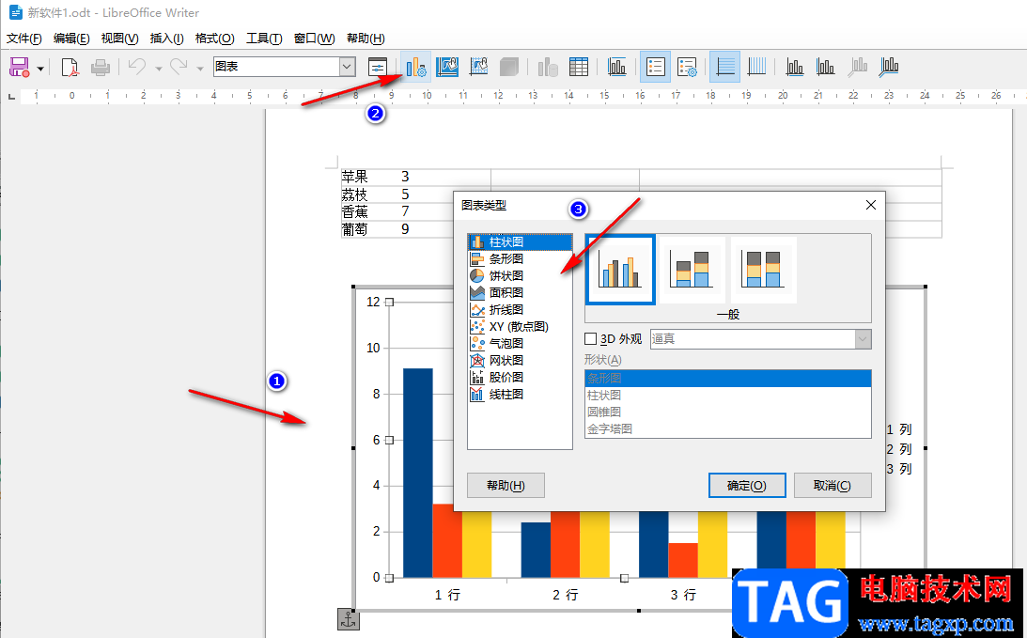This screenshot has width=1027, height=638.
Task: Select 股价图 chart type
Action: pyautogui.click(x=520, y=378)
